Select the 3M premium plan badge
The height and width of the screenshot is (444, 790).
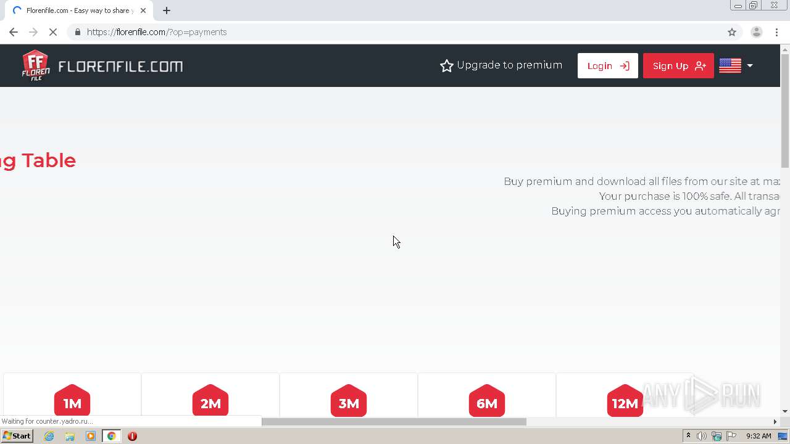[349, 401]
